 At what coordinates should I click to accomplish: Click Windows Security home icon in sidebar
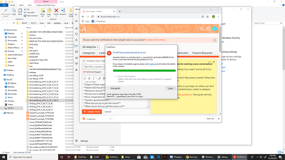(76, 28)
